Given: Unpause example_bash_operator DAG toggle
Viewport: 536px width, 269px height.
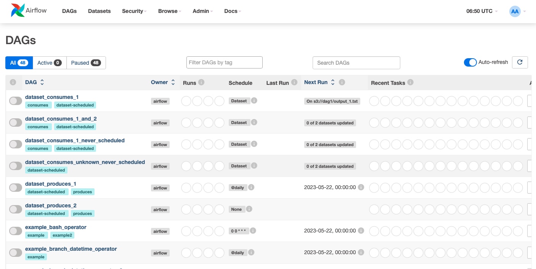Looking at the screenshot, I should click(x=16, y=231).
